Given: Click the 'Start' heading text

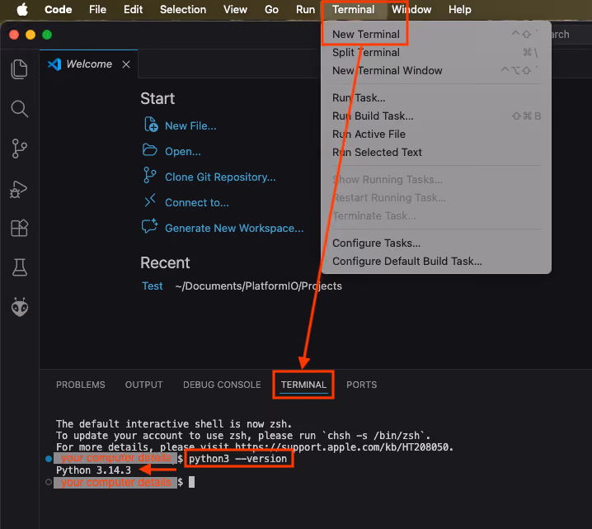Looking at the screenshot, I should pos(157,99).
